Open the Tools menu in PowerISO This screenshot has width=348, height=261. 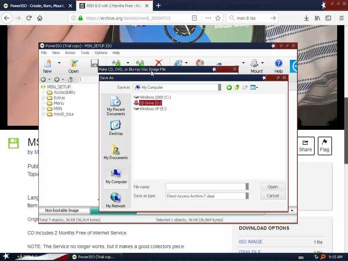coord(85,53)
